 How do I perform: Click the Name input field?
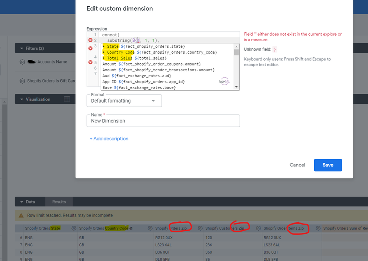(x=163, y=121)
